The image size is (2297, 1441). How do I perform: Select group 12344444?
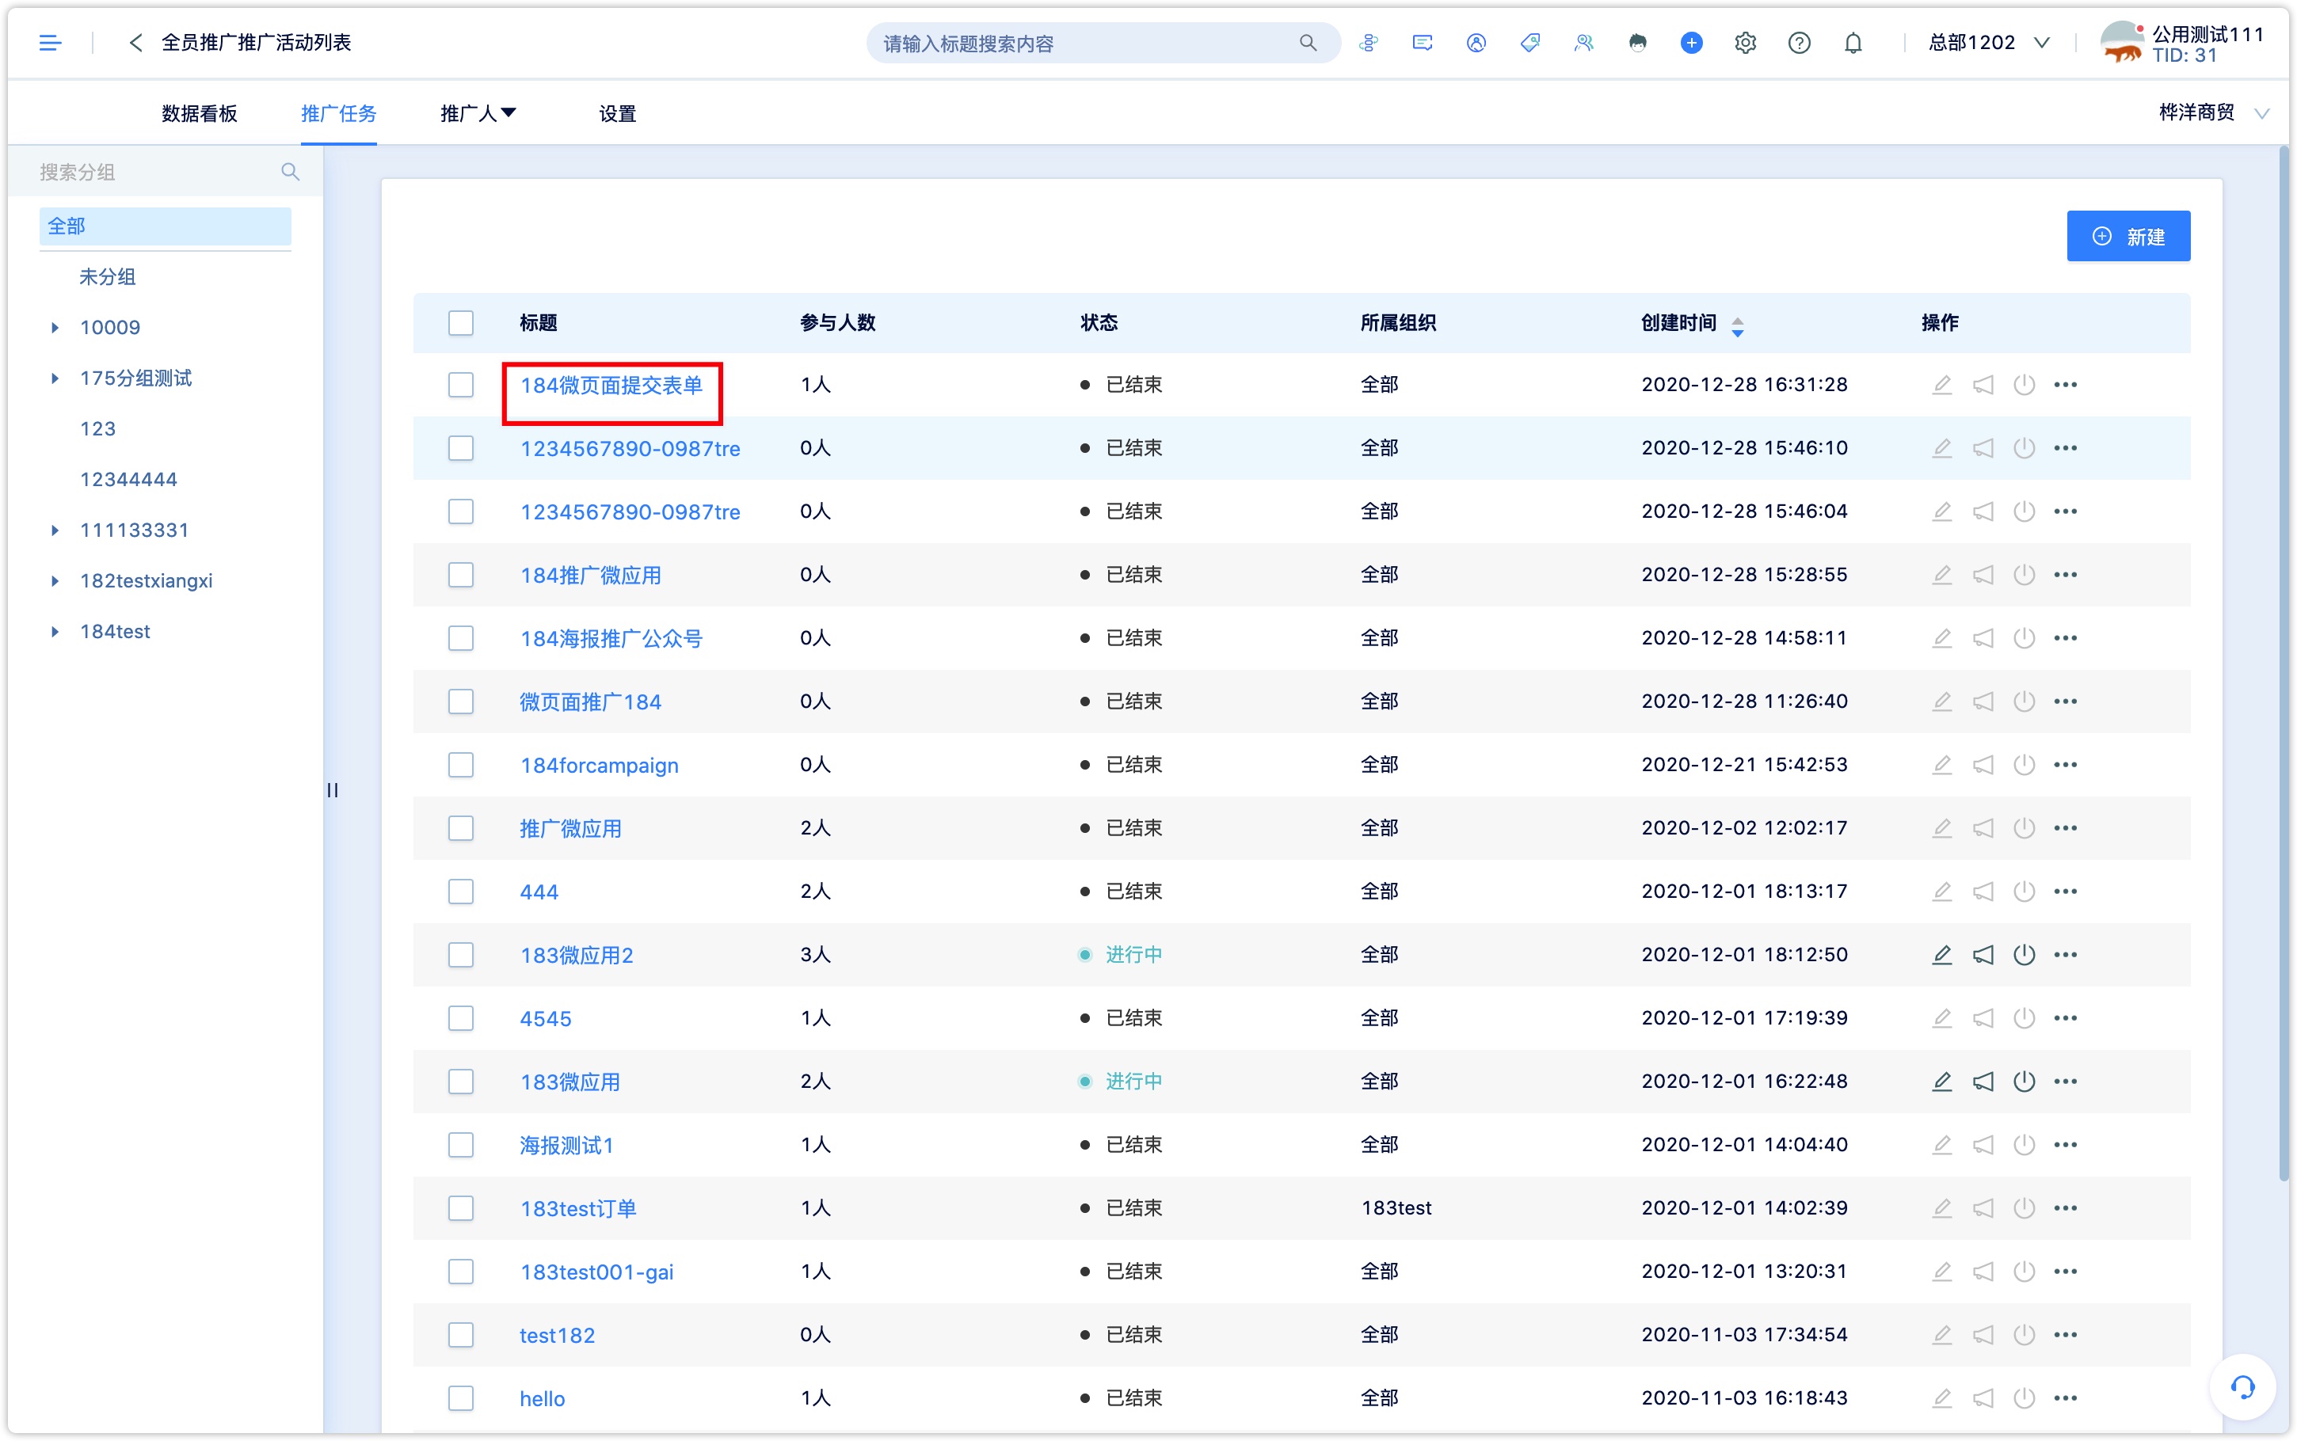point(128,479)
